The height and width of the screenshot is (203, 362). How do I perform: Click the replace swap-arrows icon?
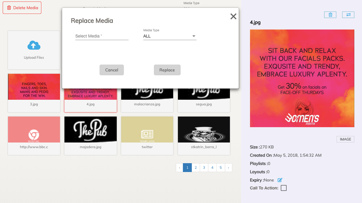point(348,15)
